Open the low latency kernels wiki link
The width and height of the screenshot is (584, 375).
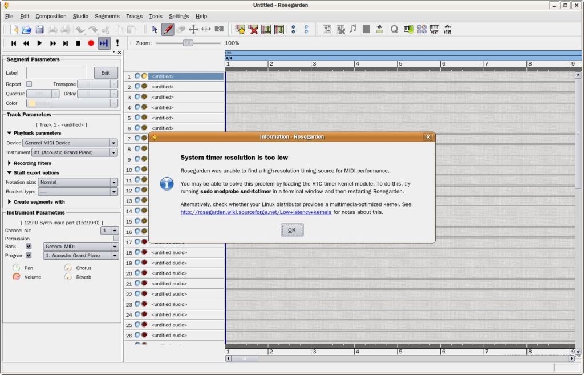click(x=256, y=212)
